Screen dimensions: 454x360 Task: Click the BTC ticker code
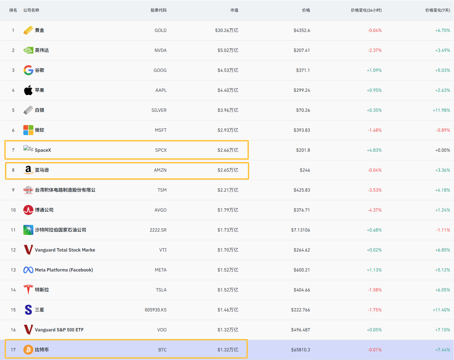pos(162,350)
